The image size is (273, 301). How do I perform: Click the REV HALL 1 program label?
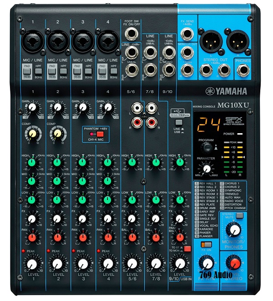pos(207,183)
